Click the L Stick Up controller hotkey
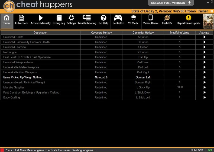 pos(143,88)
